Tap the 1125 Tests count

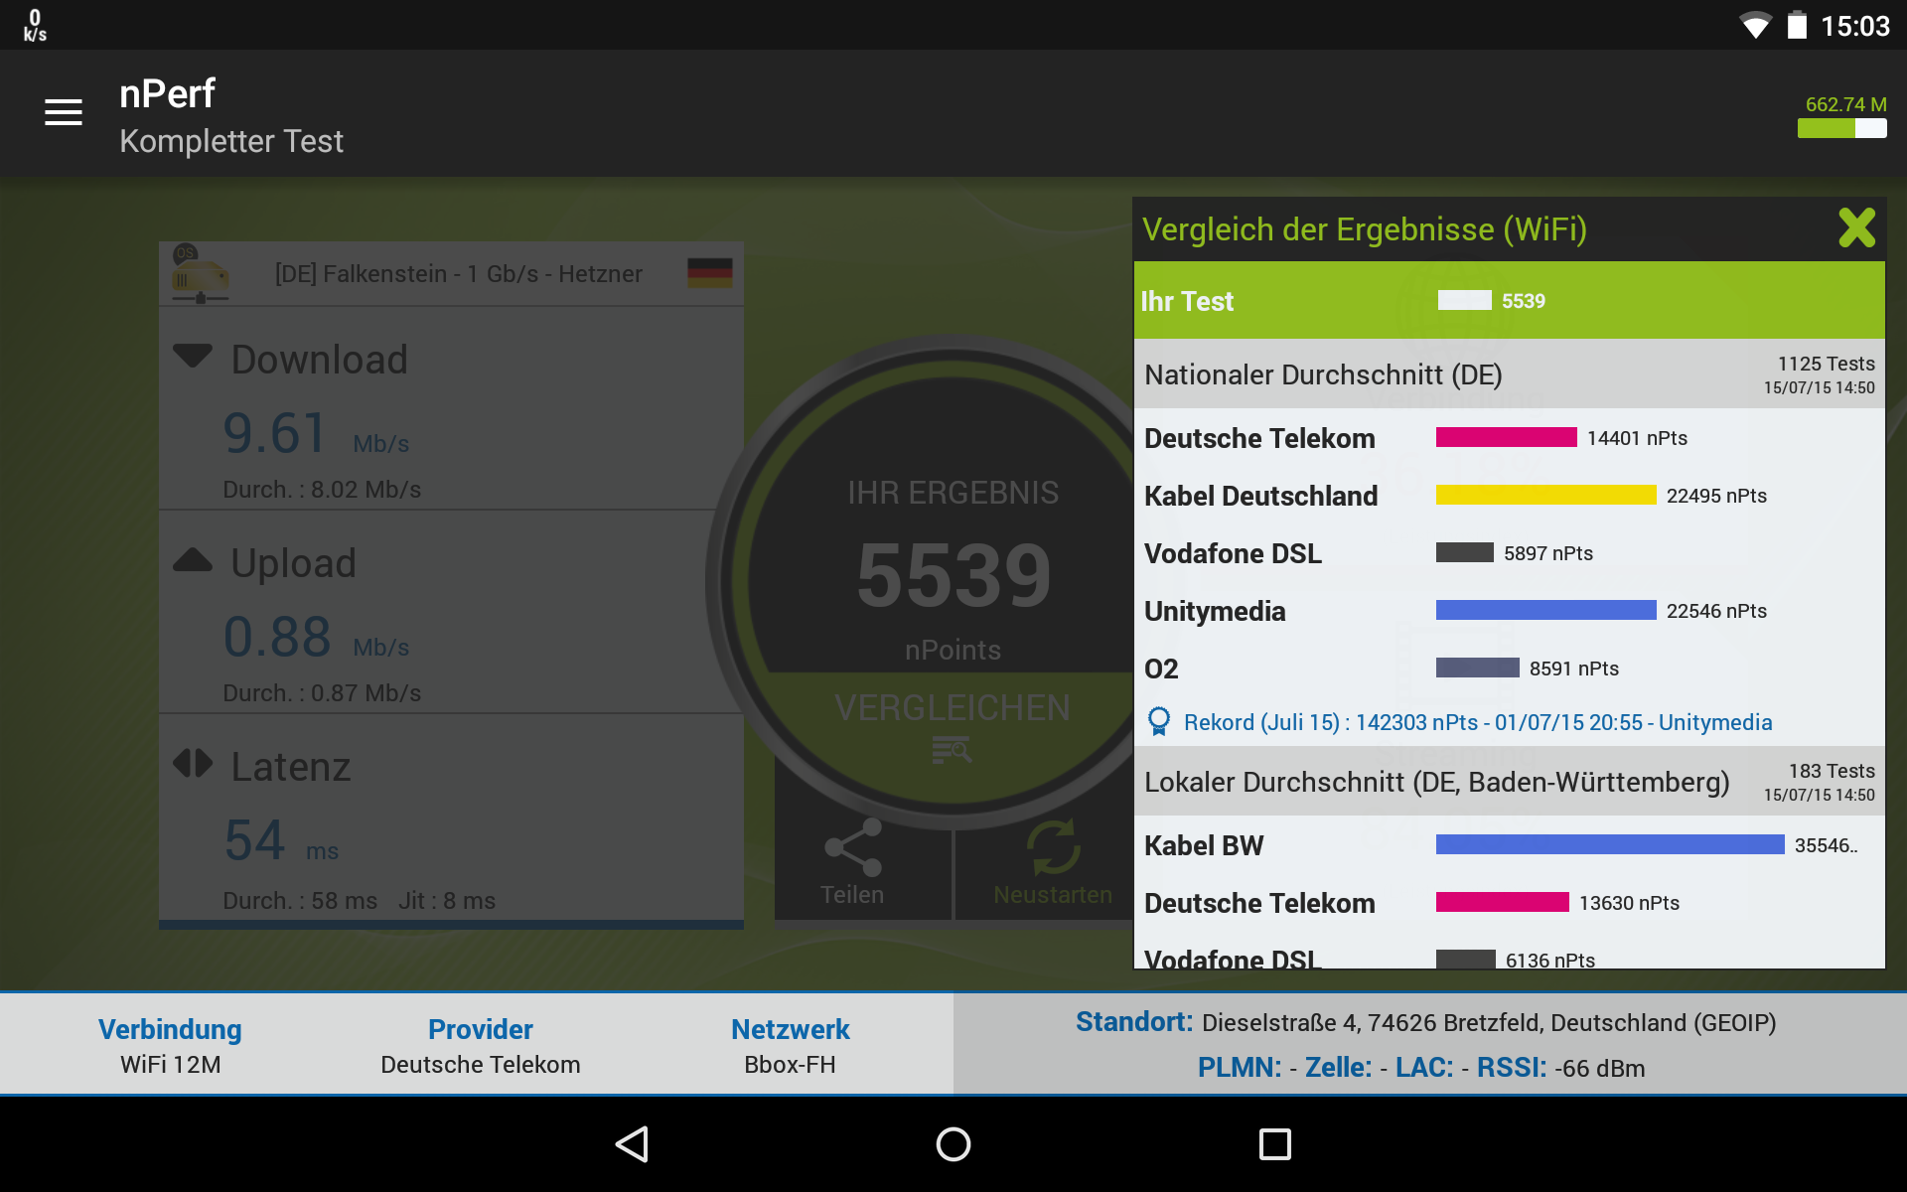pos(1826,364)
